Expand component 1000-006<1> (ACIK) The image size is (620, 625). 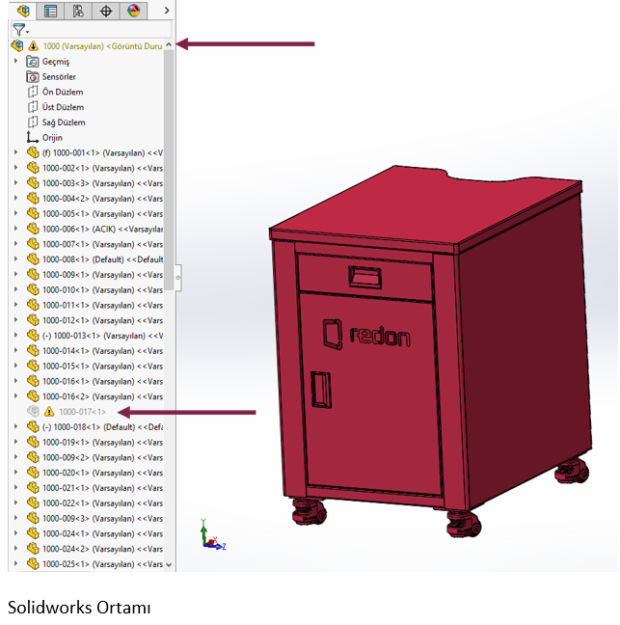(x=16, y=229)
